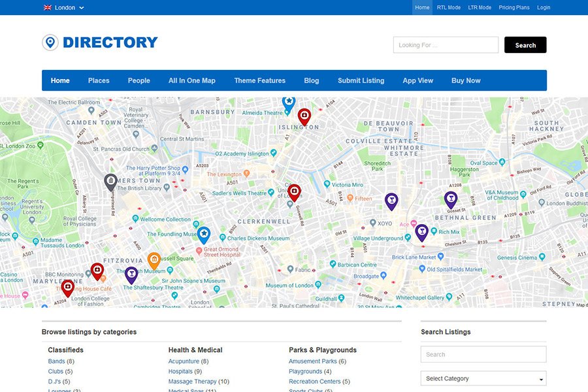
Task: Open the People menu item
Action: tap(139, 80)
